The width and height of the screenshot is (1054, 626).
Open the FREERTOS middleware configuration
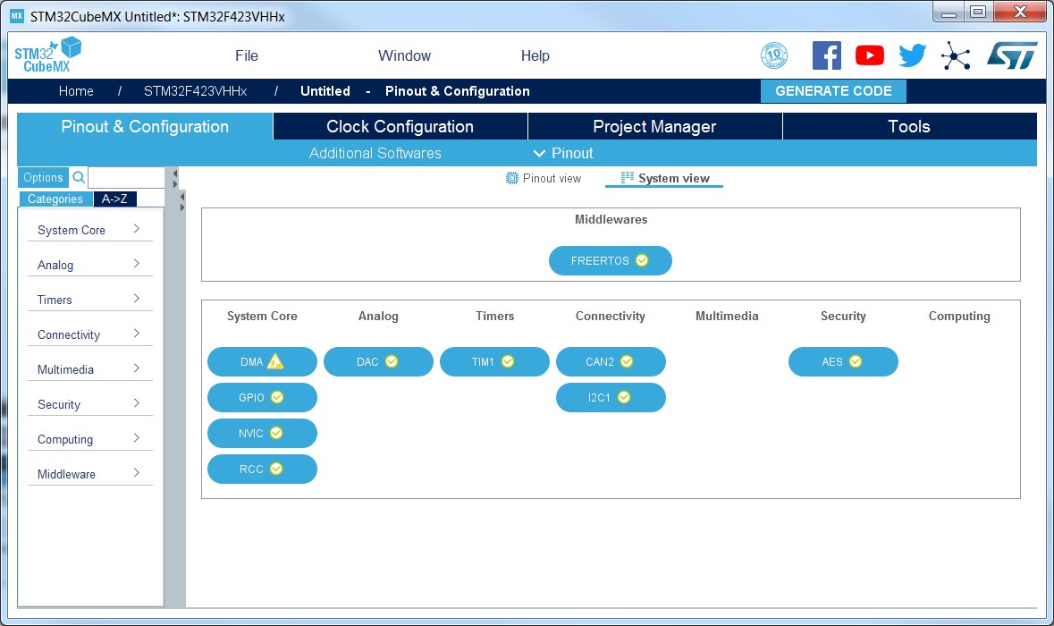(x=611, y=261)
